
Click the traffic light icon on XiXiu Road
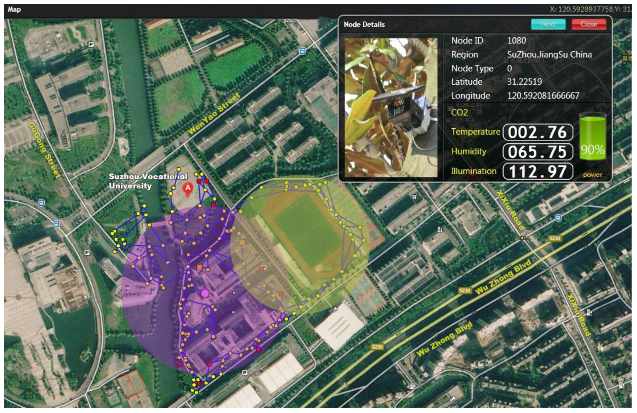click(522, 238)
